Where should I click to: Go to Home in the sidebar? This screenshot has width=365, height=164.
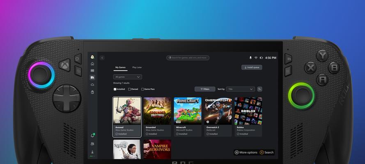[92, 64]
